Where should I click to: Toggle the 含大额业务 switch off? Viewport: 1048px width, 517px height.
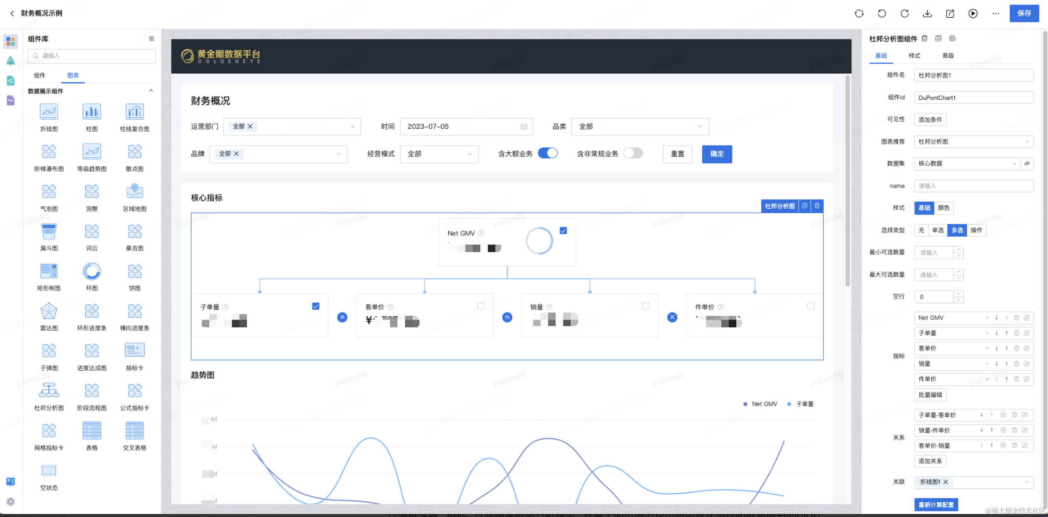(548, 154)
